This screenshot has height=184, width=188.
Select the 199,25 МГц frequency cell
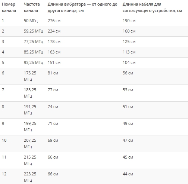point(30,127)
